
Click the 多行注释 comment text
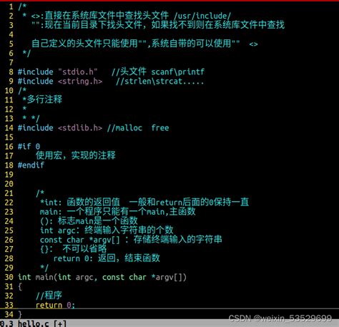(x=44, y=99)
